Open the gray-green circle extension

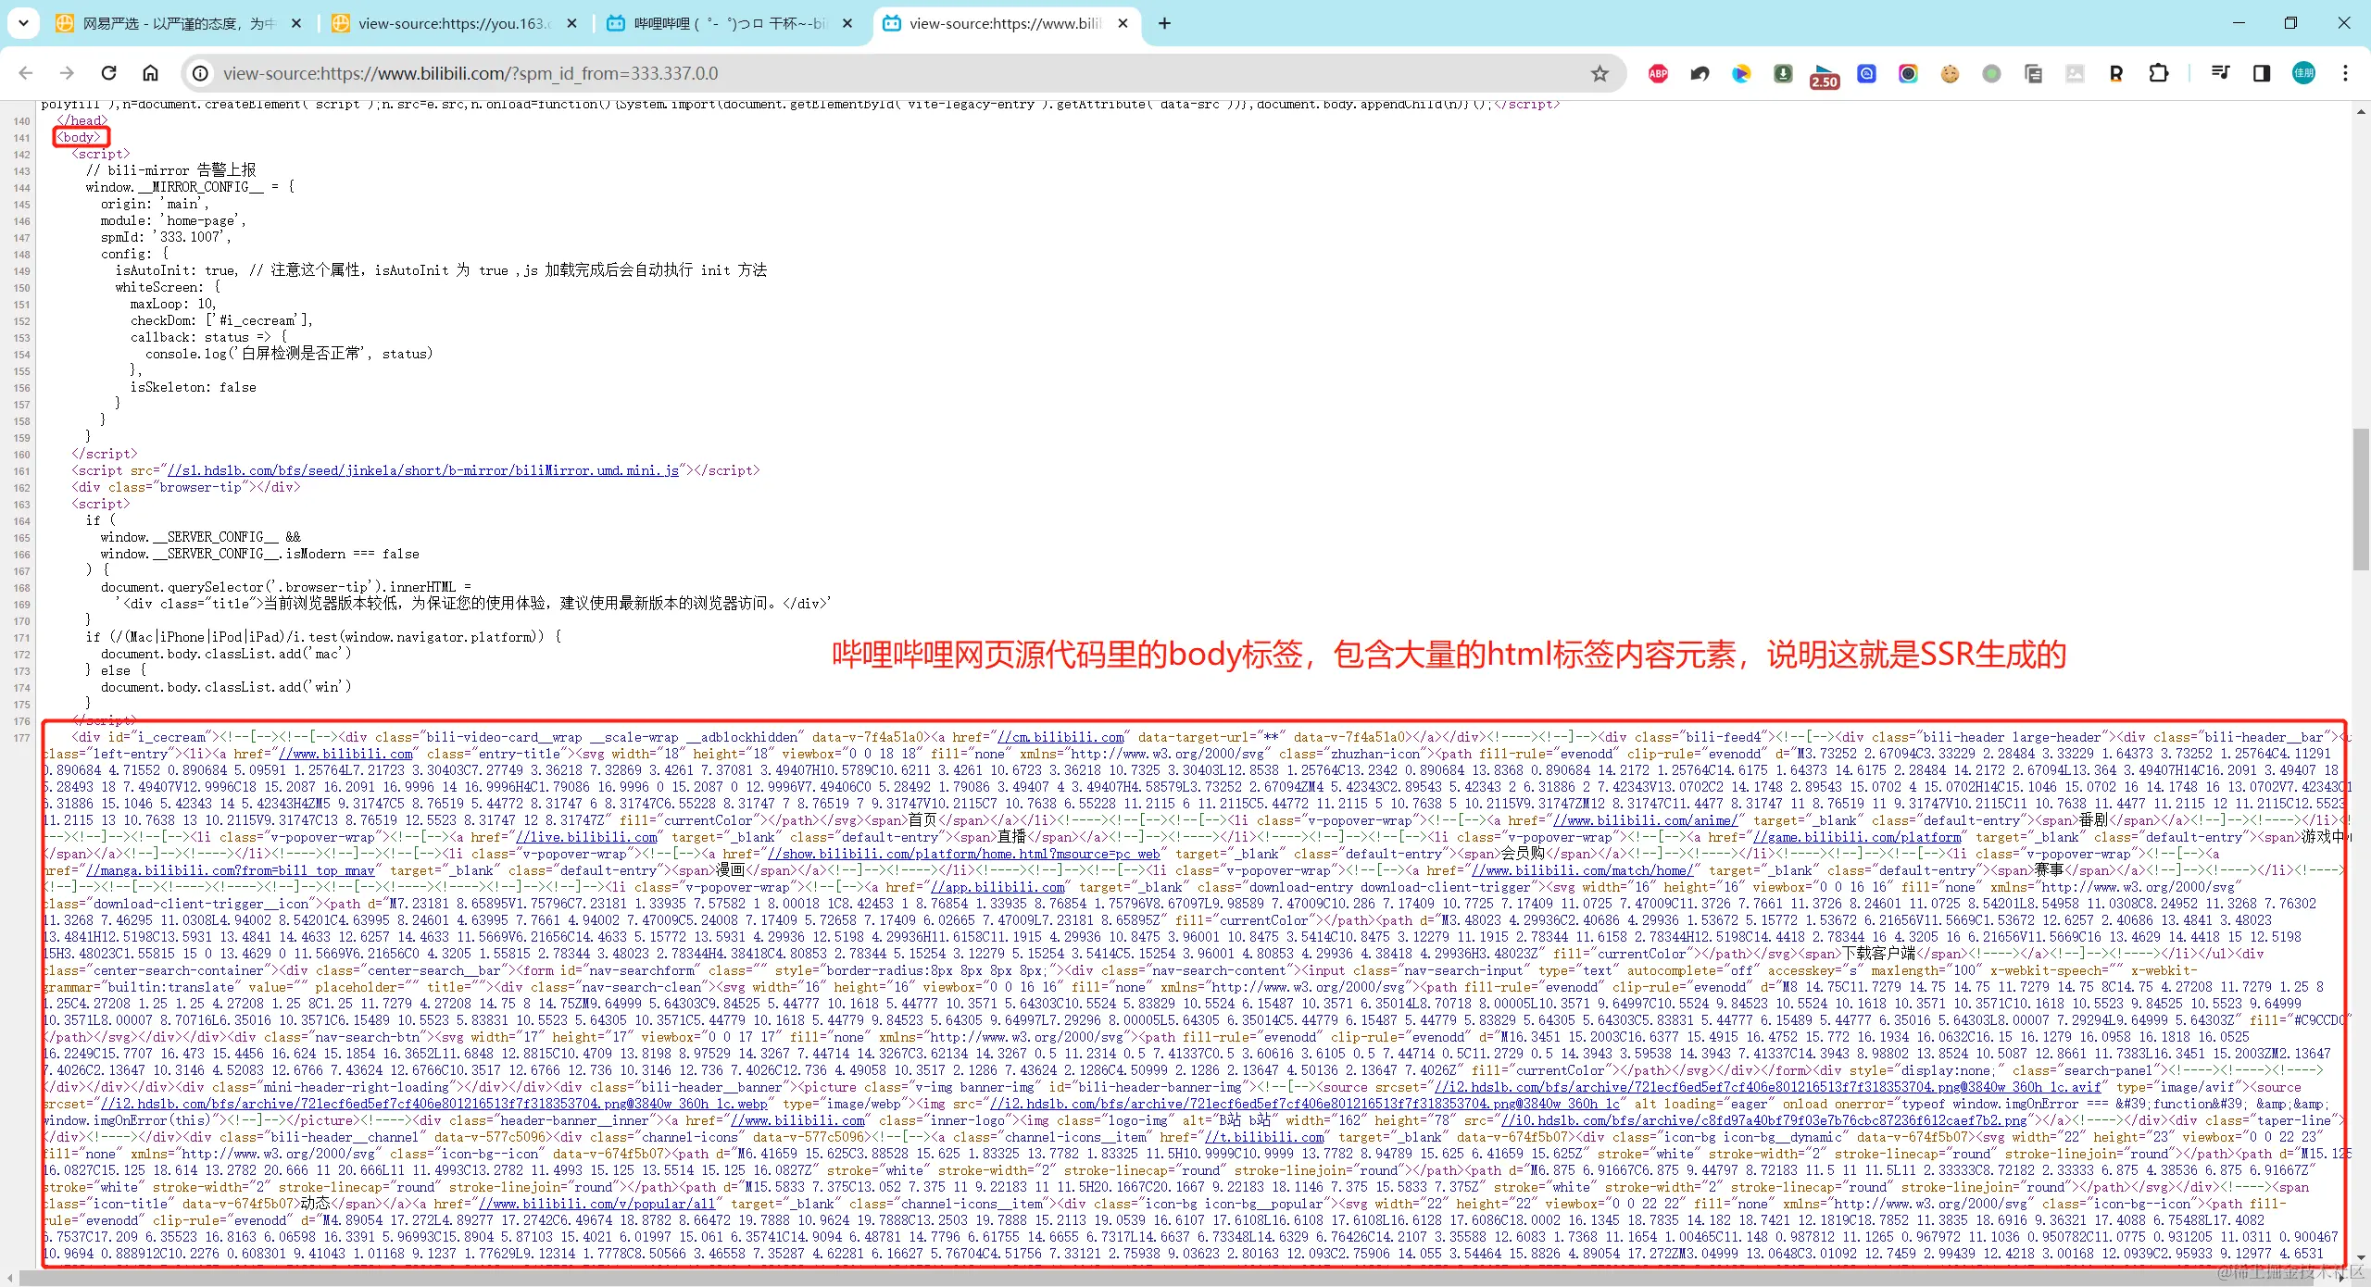point(1991,73)
